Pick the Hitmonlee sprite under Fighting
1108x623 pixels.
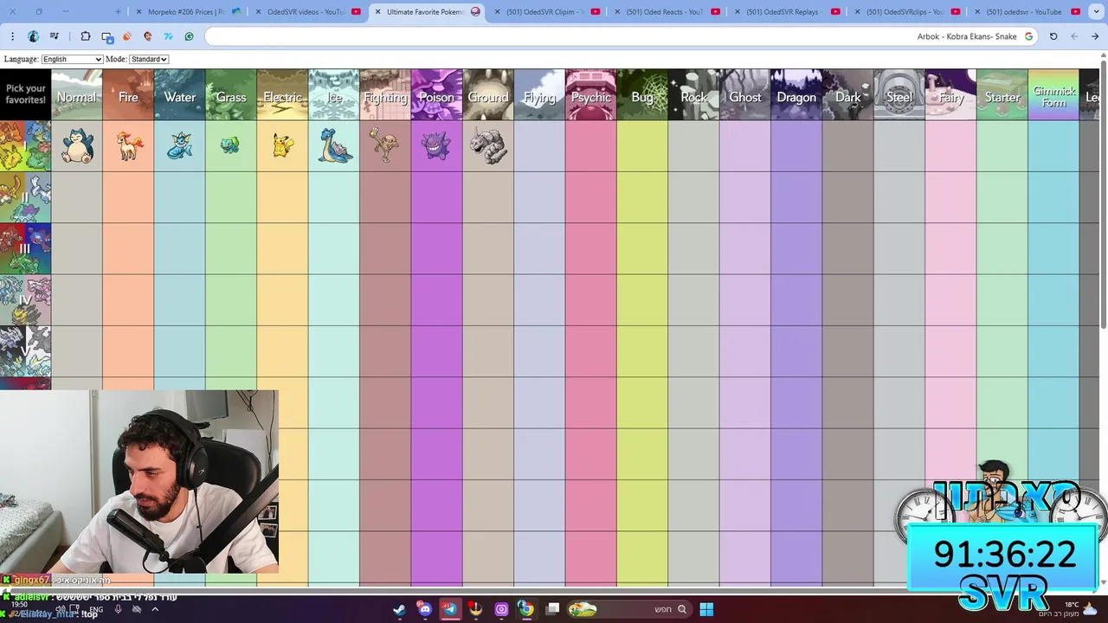384,145
